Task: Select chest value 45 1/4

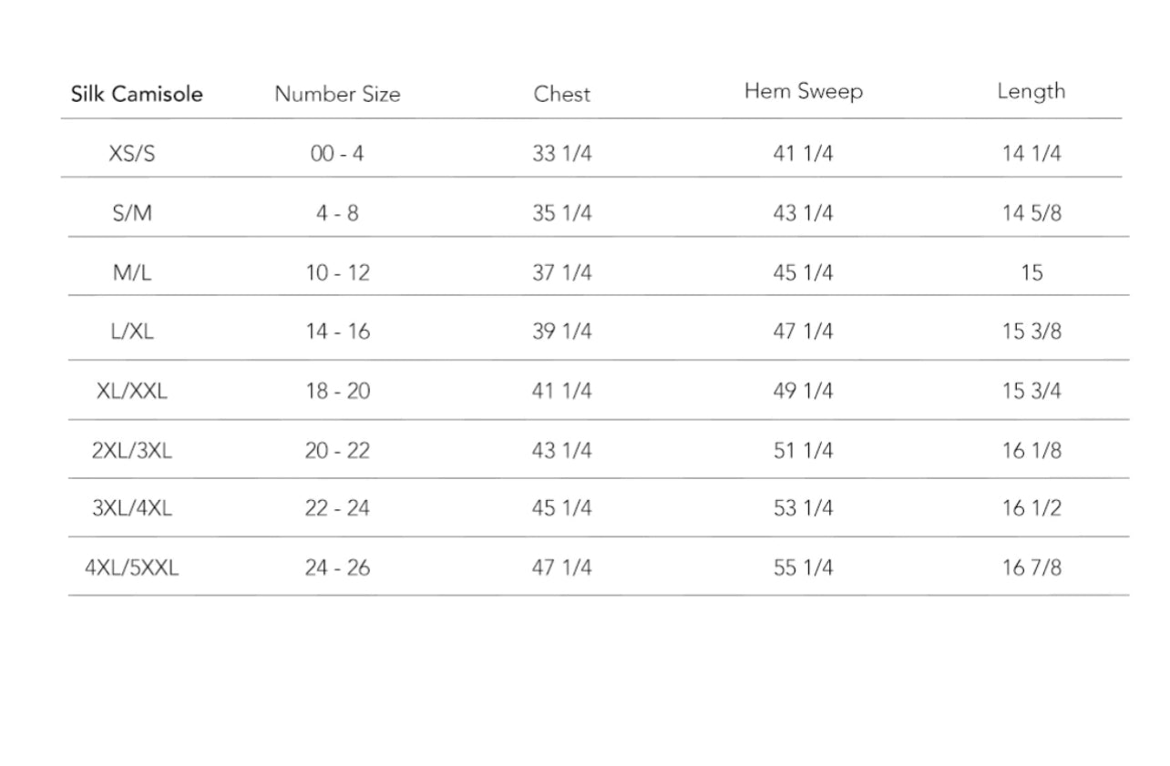Action: tap(561, 508)
